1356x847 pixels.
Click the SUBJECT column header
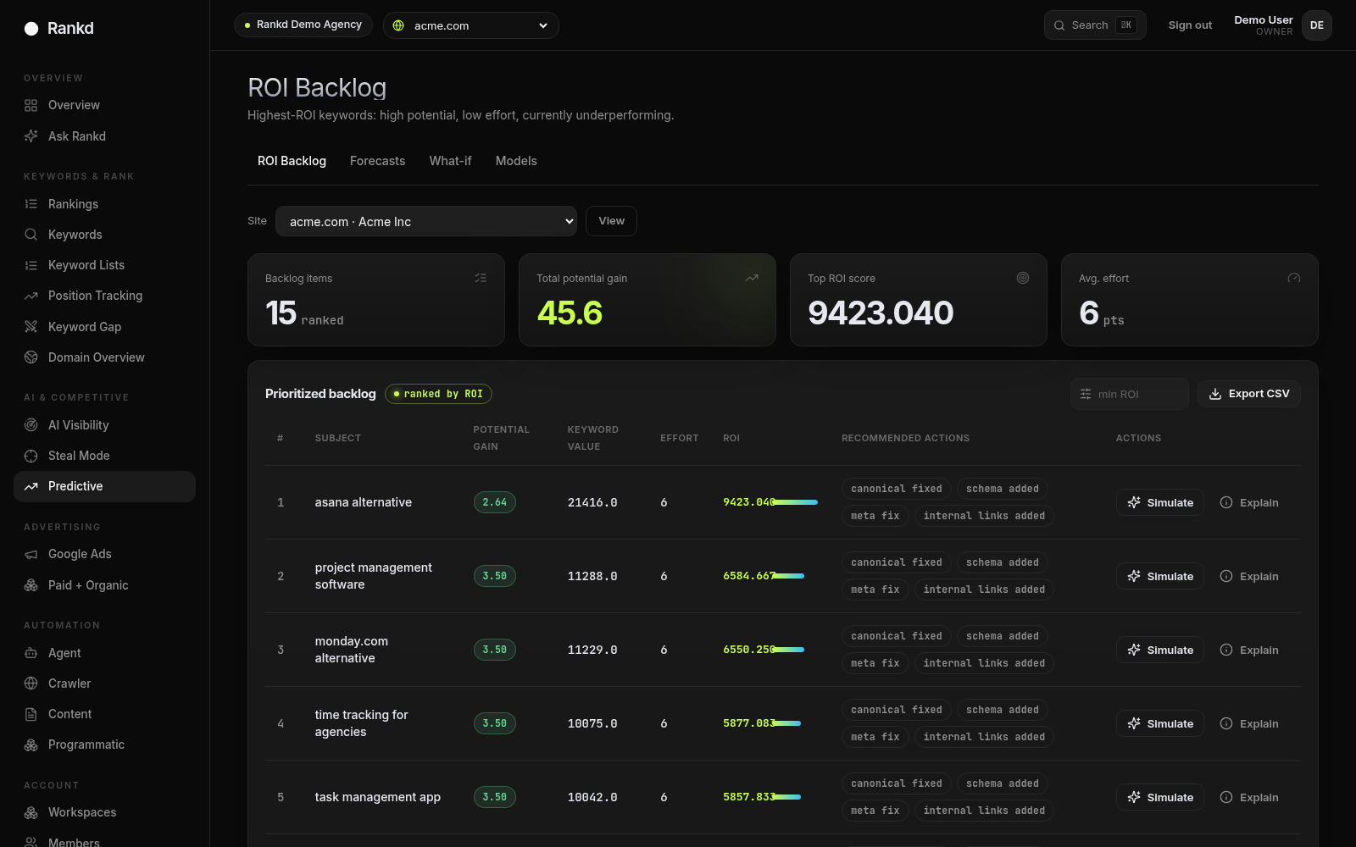[338, 438]
